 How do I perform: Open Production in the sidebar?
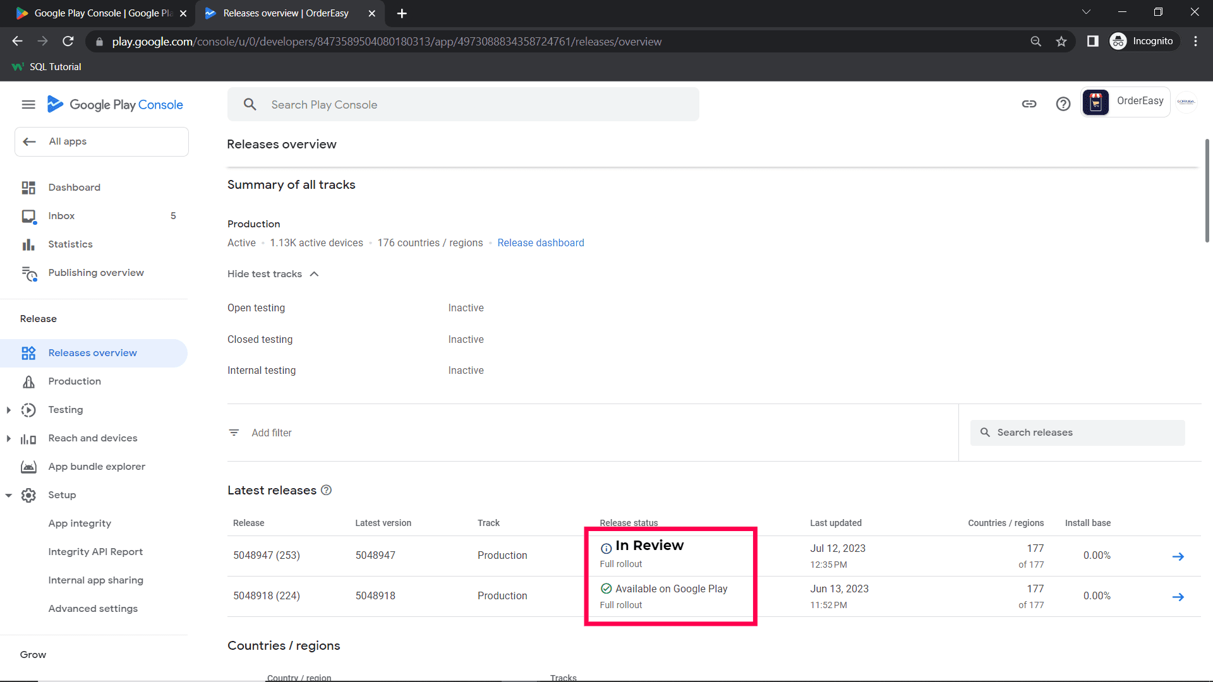(x=75, y=381)
